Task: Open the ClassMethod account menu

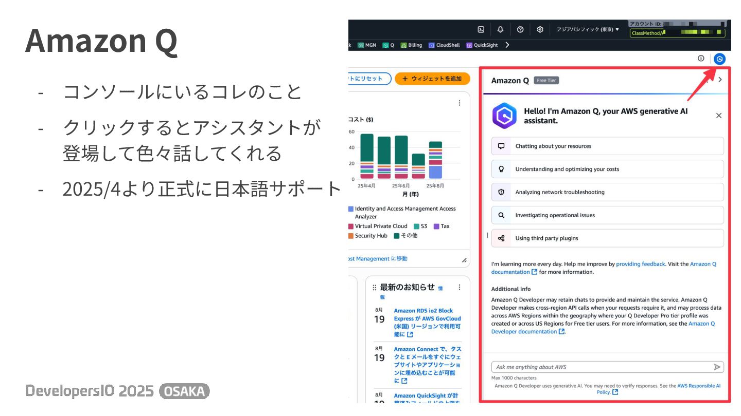Action: coord(677,33)
